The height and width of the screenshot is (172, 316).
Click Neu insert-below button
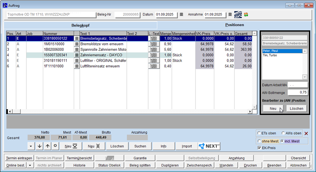pyautogui.click(x=71, y=146)
